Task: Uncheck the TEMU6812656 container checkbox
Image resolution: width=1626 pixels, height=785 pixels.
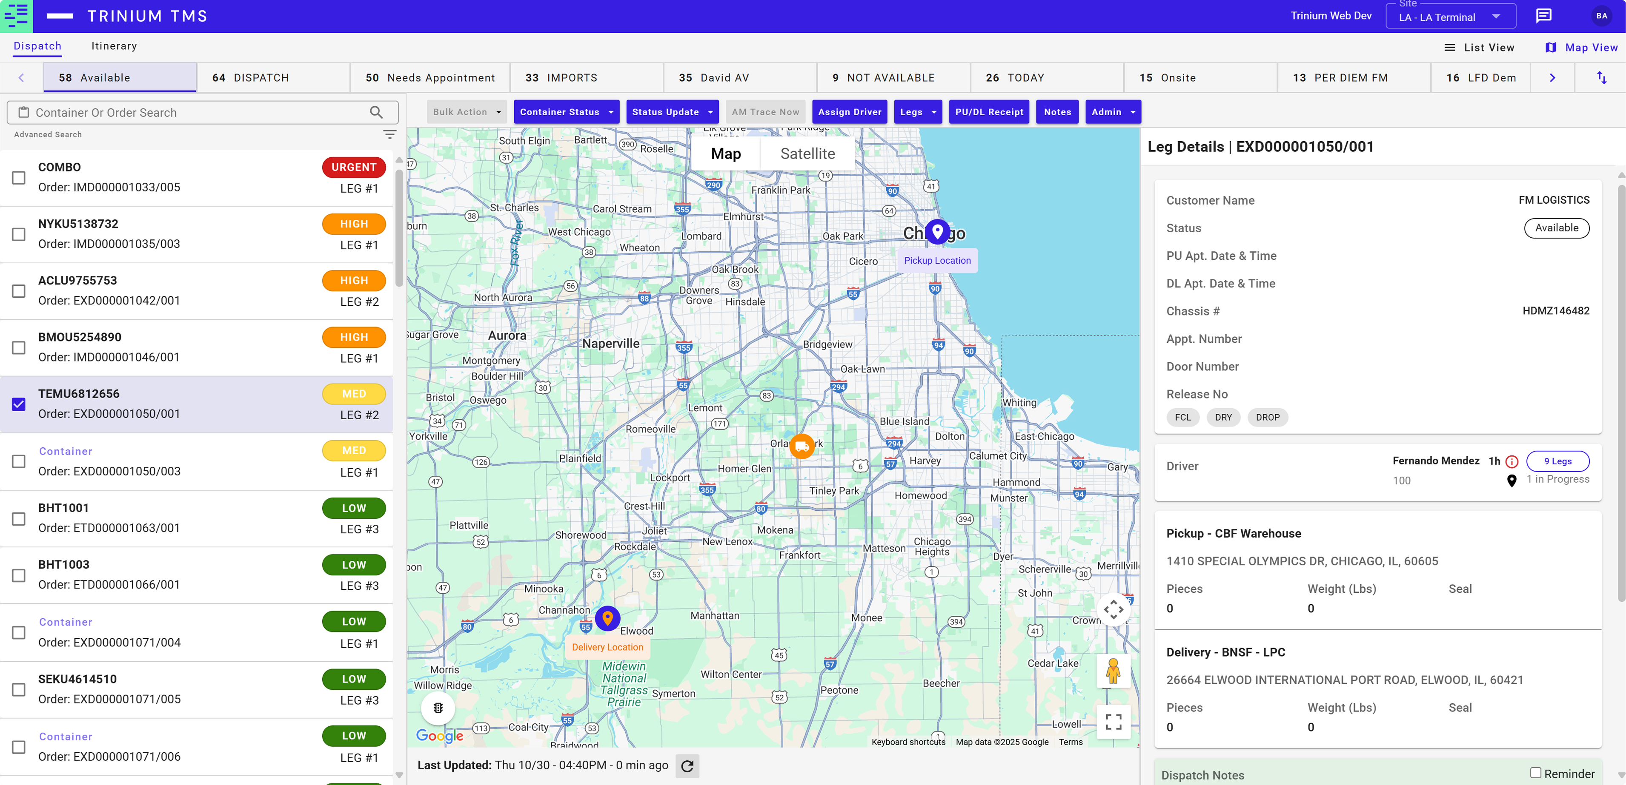Action: pyautogui.click(x=19, y=404)
